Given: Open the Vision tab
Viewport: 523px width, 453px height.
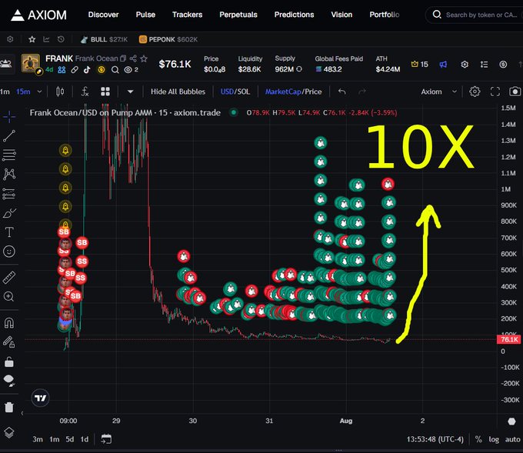Looking at the screenshot, I should 341,15.
